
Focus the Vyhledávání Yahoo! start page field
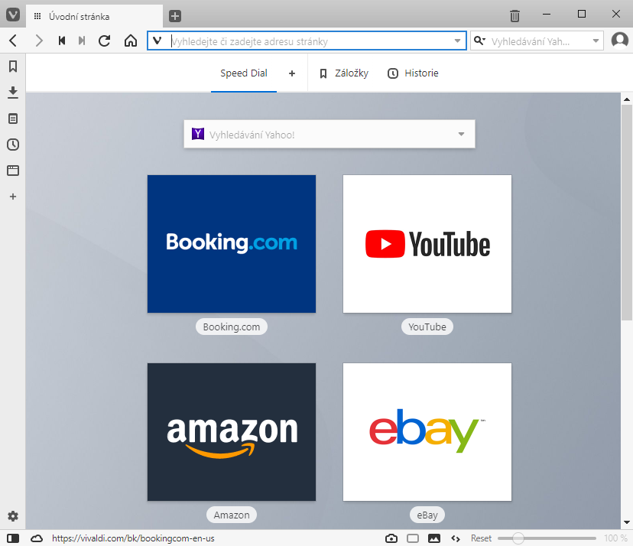tap(329, 134)
